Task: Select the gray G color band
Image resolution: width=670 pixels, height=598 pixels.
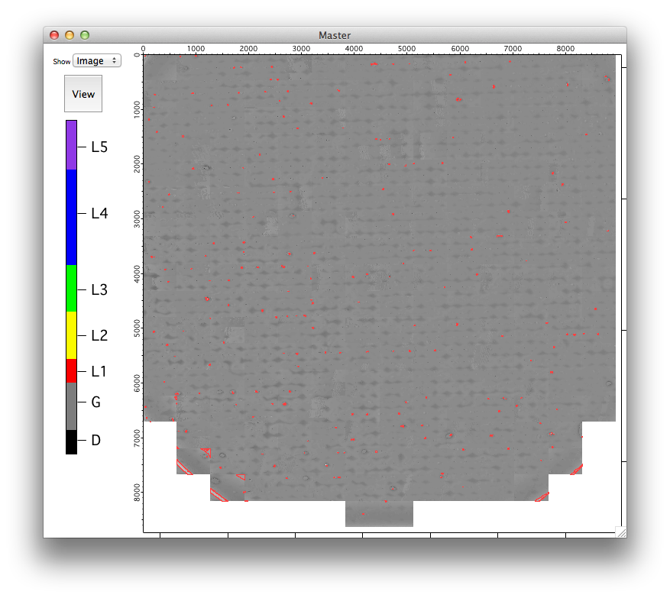Action: pyautogui.click(x=71, y=406)
